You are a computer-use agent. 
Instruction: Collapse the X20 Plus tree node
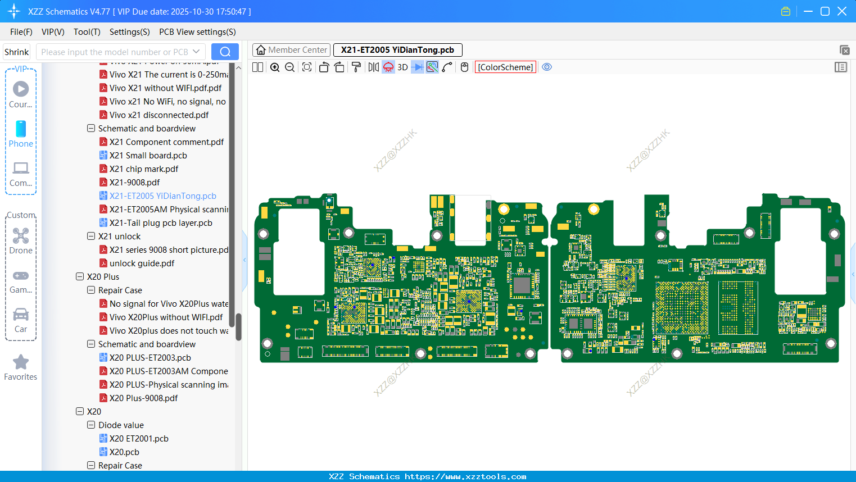(x=80, y=276)
